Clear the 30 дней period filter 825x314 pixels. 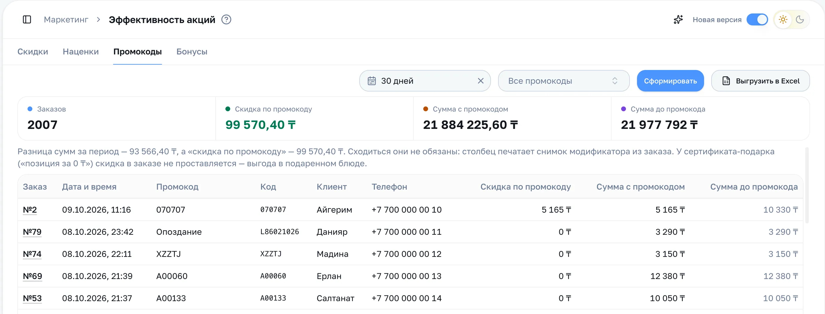(x=480, y=81)
